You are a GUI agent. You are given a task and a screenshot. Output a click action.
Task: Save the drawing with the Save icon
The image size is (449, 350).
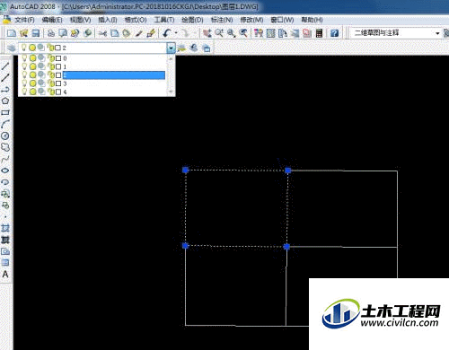36,33
